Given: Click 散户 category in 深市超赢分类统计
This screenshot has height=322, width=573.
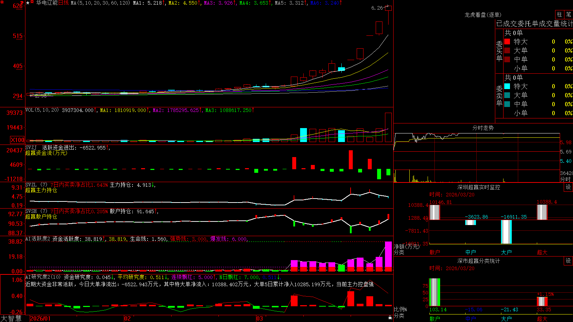Looking at the screenshot, I should tap(435, 318).
